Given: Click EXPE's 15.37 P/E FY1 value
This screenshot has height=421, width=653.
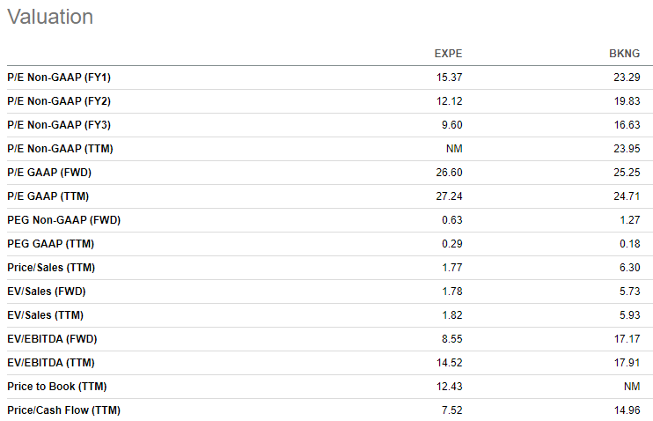Looking at the screenshot, I should pyautogui.click(x=449, y=78).
